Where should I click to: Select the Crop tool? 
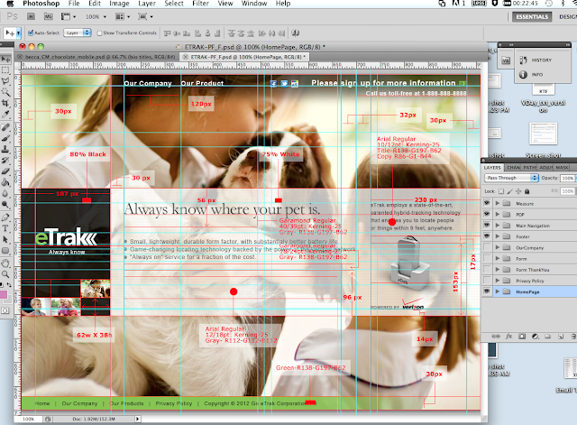[x=5, y=103]
